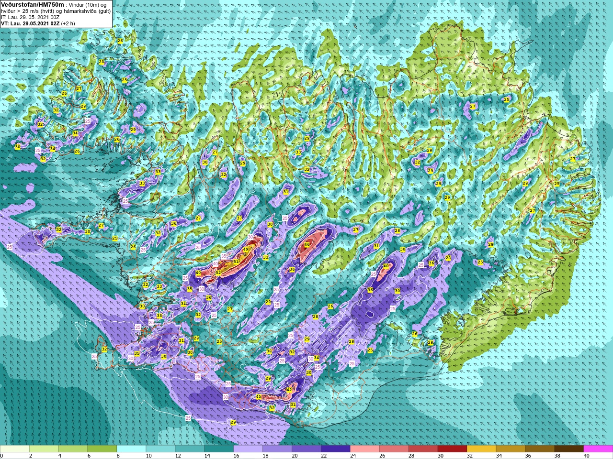Pick the dark gold 34–36 legend swatch
613x459 pixels.
pyautogui.click(x=511, y=449)
